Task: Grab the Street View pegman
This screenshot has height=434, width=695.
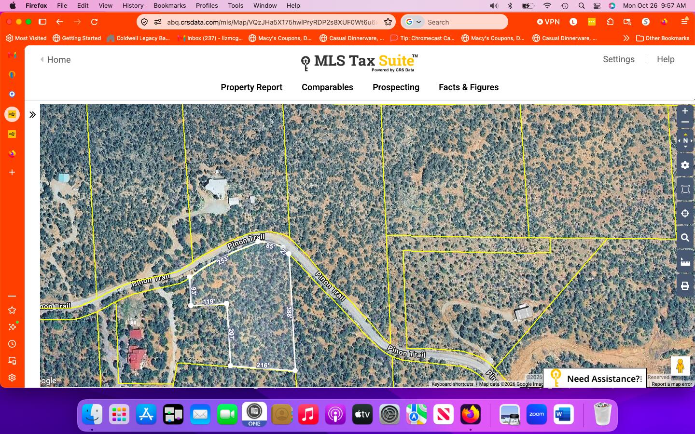Action: pyautogui.click(x=681, y=366)
